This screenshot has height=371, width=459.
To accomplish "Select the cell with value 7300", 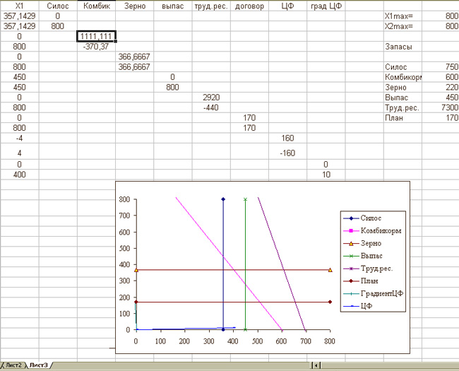I will point(441,107).
